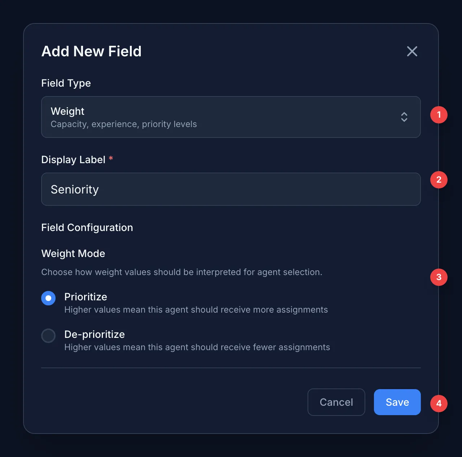Screen dimensions: 462x457
Task: Click the red step badge numbered 2
Action: (439, 179)
